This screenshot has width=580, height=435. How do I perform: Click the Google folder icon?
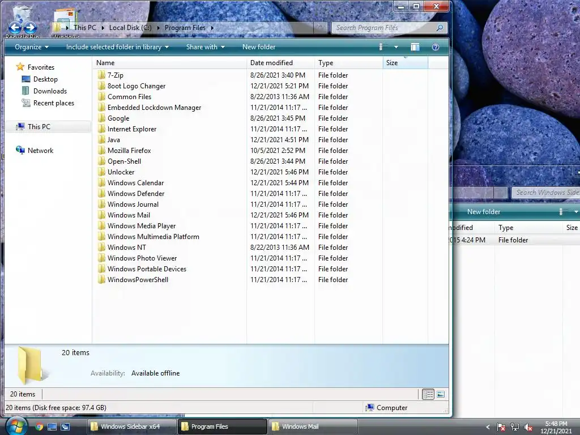[x=101, y=118]
